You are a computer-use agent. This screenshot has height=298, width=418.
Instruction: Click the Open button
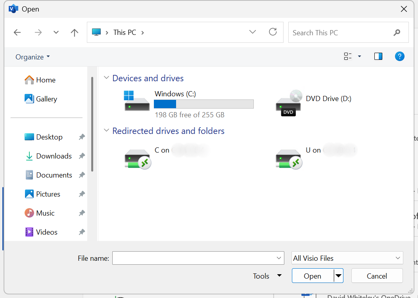tap(313, 276)
